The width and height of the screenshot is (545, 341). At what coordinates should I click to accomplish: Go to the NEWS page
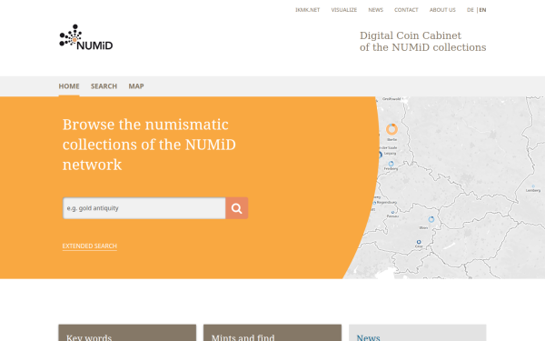pos(376,10)
